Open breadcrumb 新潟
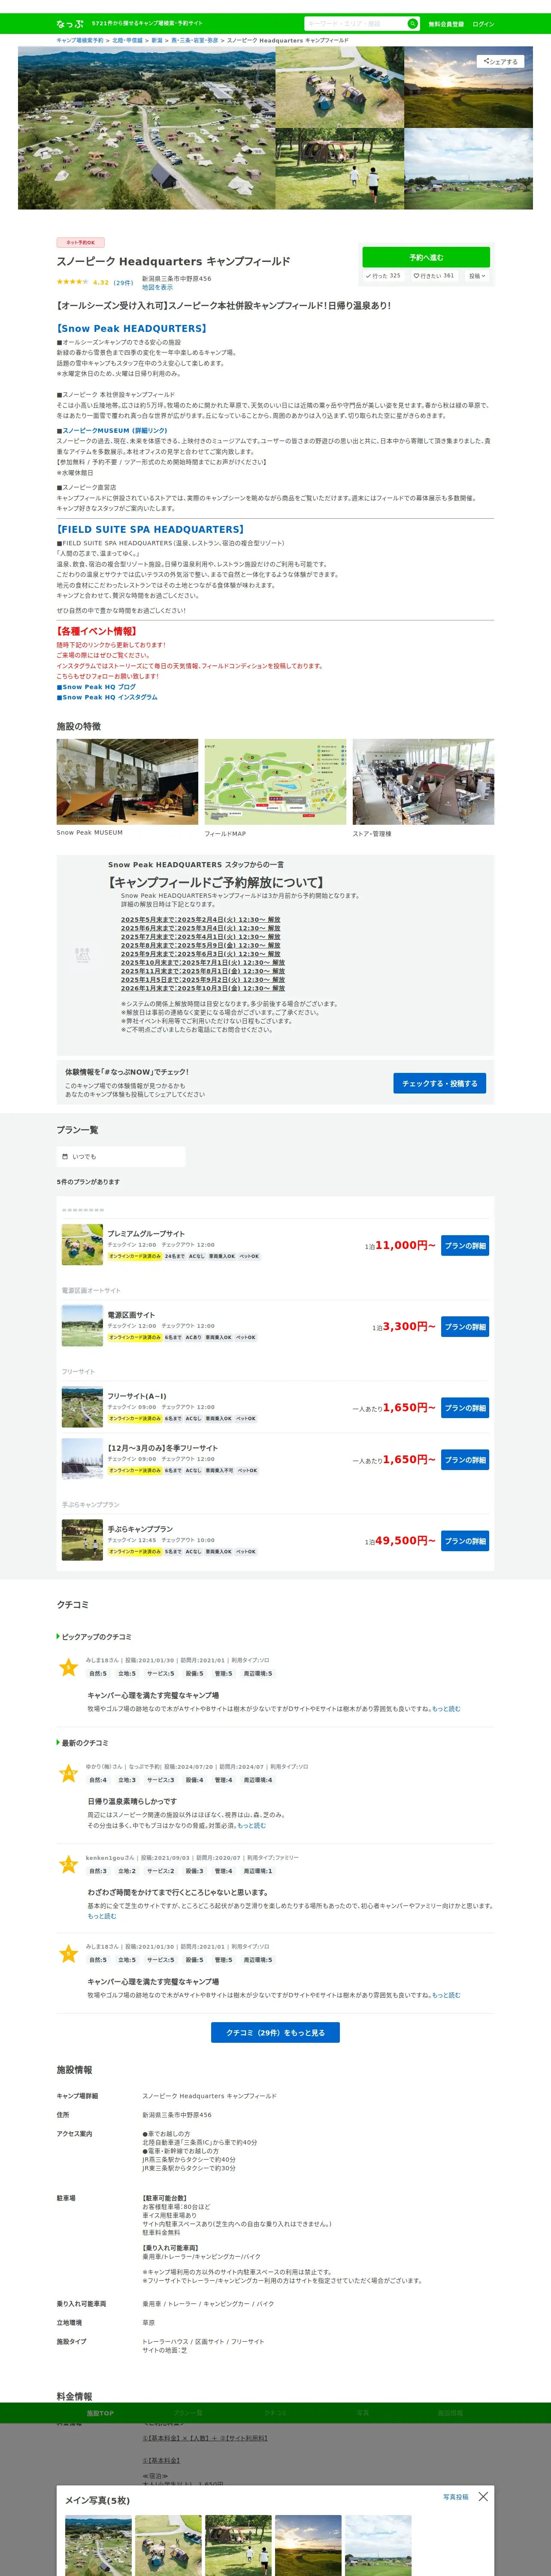551x2576 pixels. tap(157, 41)
